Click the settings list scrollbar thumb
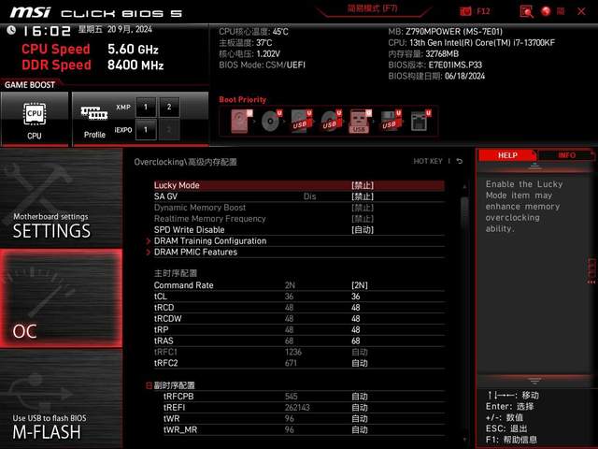Screen dimensions: 598x449 [x=464, y=214]
